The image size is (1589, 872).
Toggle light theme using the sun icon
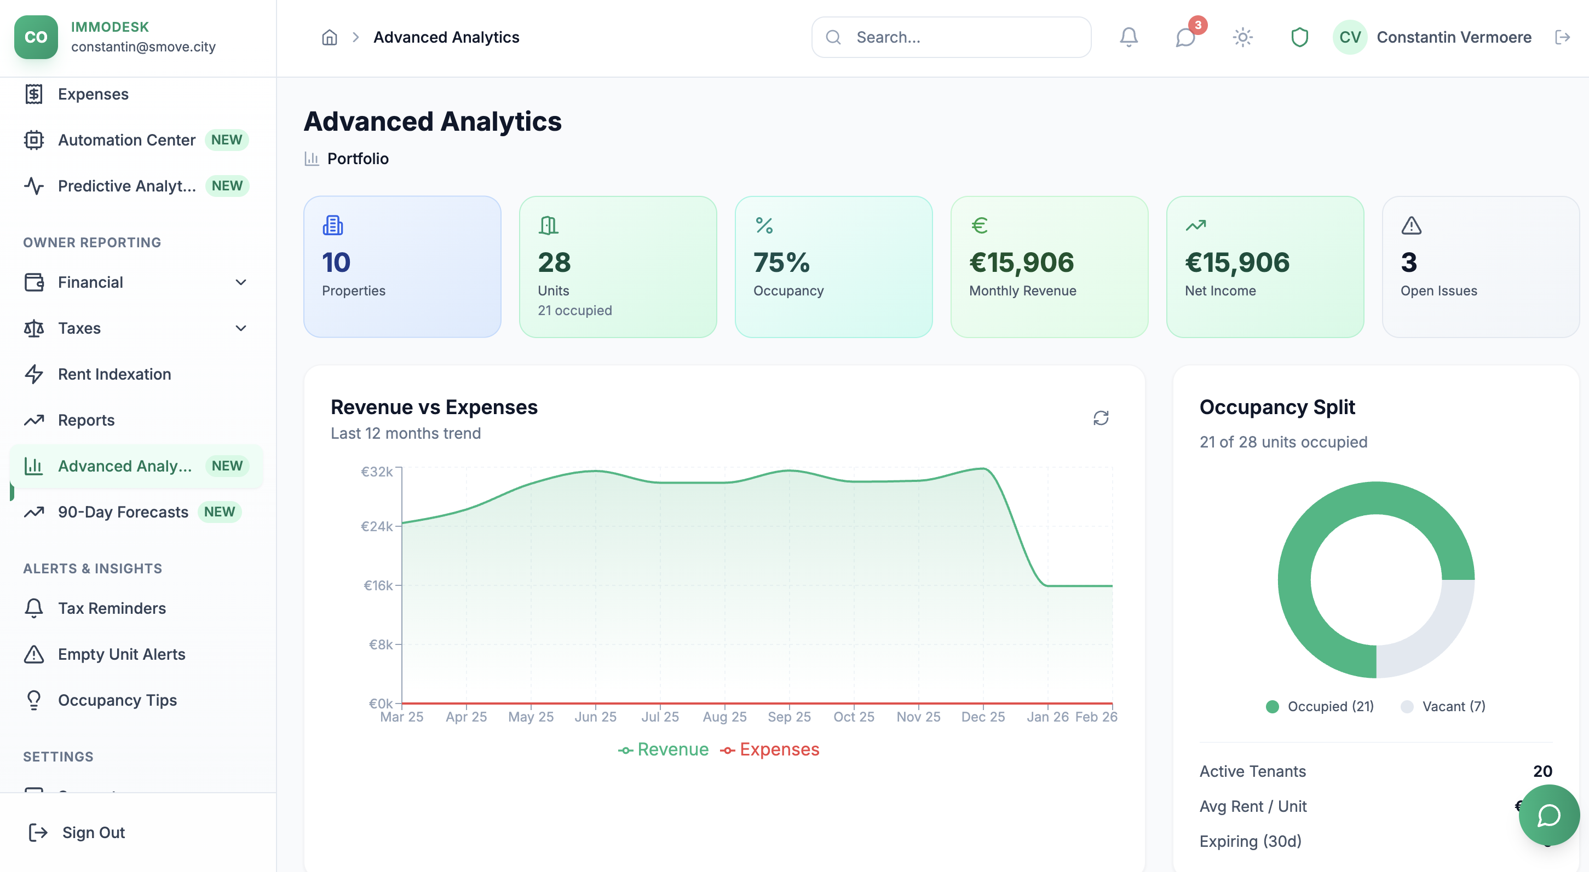pyautogui.click(x=1242, y=37)
